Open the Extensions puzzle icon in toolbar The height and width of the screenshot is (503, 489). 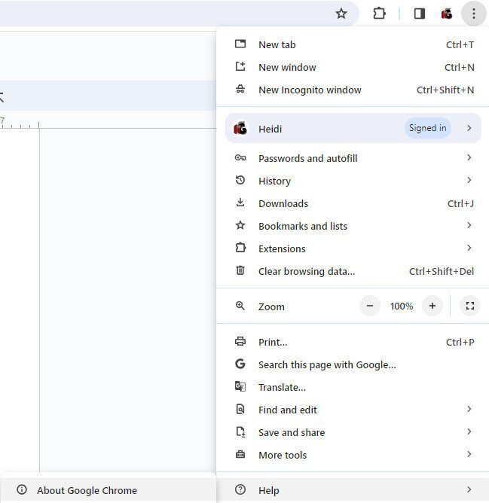380,14
